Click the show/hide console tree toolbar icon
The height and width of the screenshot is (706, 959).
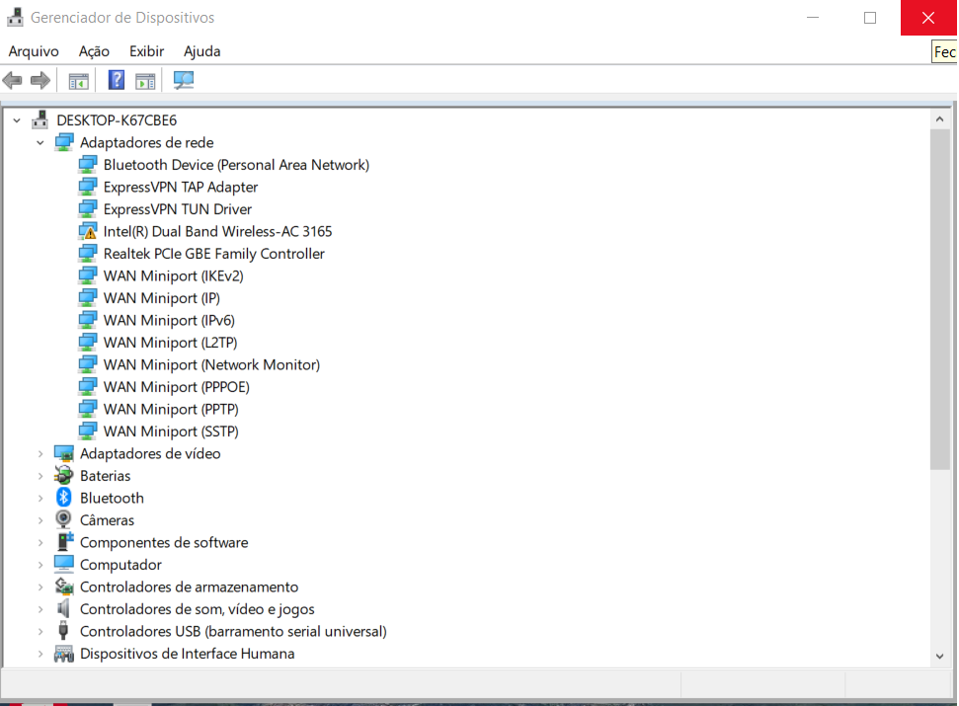click(x=78, y=81)
